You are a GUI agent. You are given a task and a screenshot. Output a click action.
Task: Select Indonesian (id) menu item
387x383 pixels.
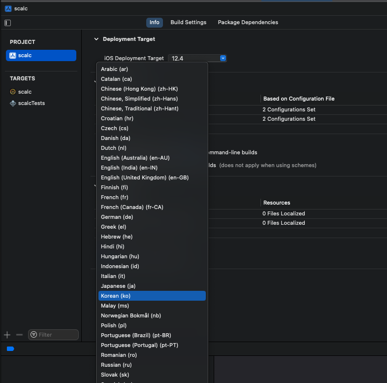click(152, 266)
